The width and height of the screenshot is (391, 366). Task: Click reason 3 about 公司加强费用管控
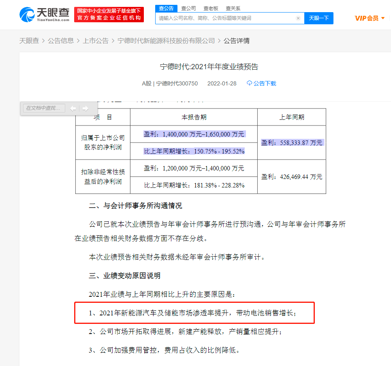[164, 350]
